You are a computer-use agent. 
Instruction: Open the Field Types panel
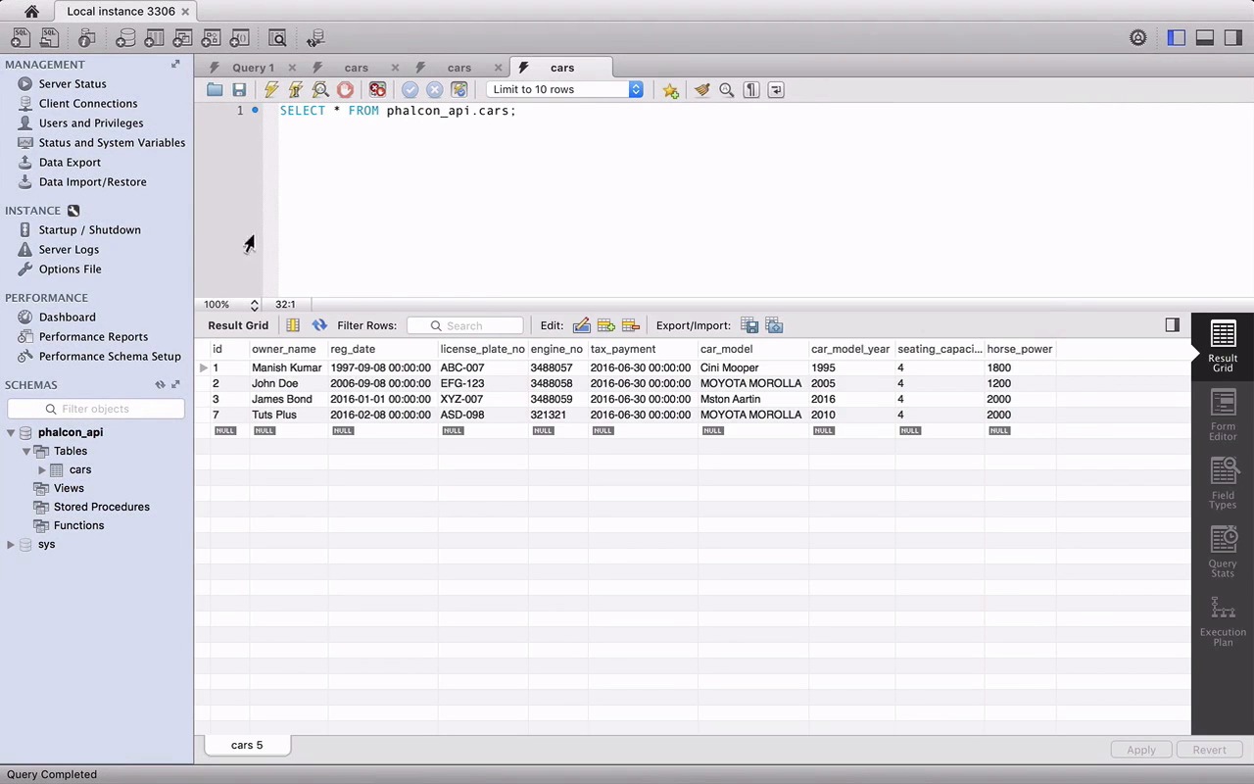(x=1223, y=483)
